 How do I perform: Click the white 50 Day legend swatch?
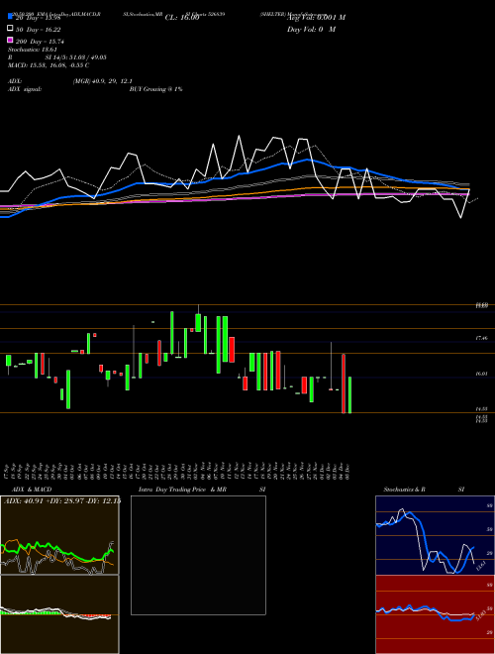click(10, 29)
